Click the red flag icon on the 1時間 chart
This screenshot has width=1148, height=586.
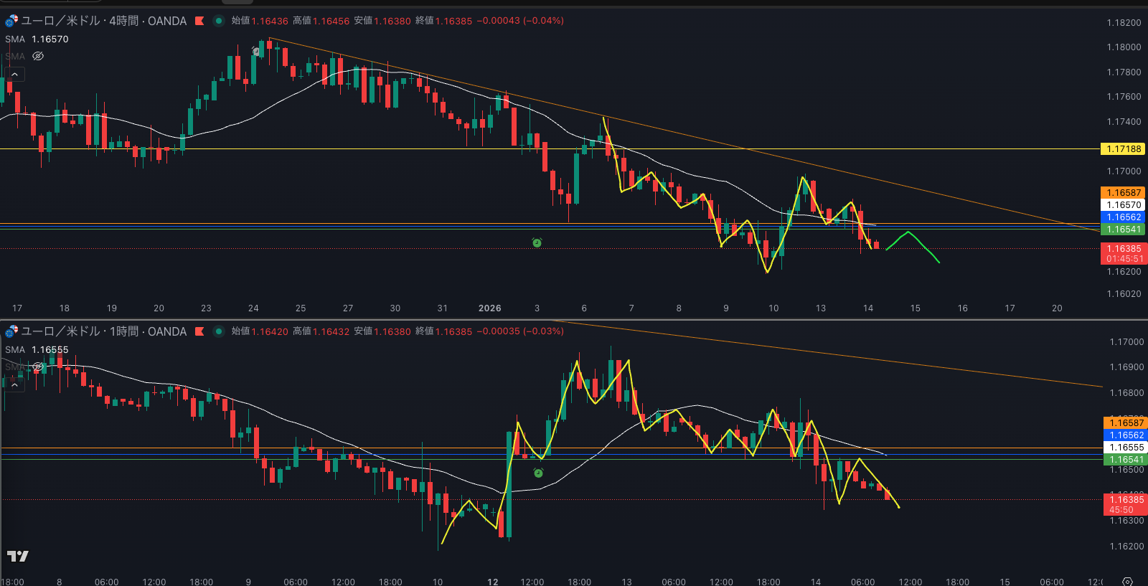[x=199, y=331]
